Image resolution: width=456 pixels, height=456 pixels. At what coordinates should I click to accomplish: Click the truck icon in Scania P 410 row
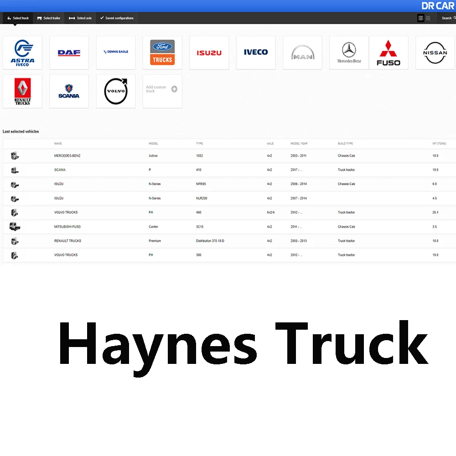pyautogui.click(x=15, y=170)
